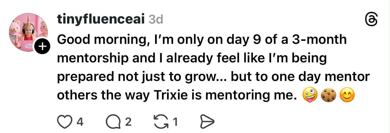390x133 pixels.
Task: Repost using the circular arrows icon
Action: click(x=161, y=121)
